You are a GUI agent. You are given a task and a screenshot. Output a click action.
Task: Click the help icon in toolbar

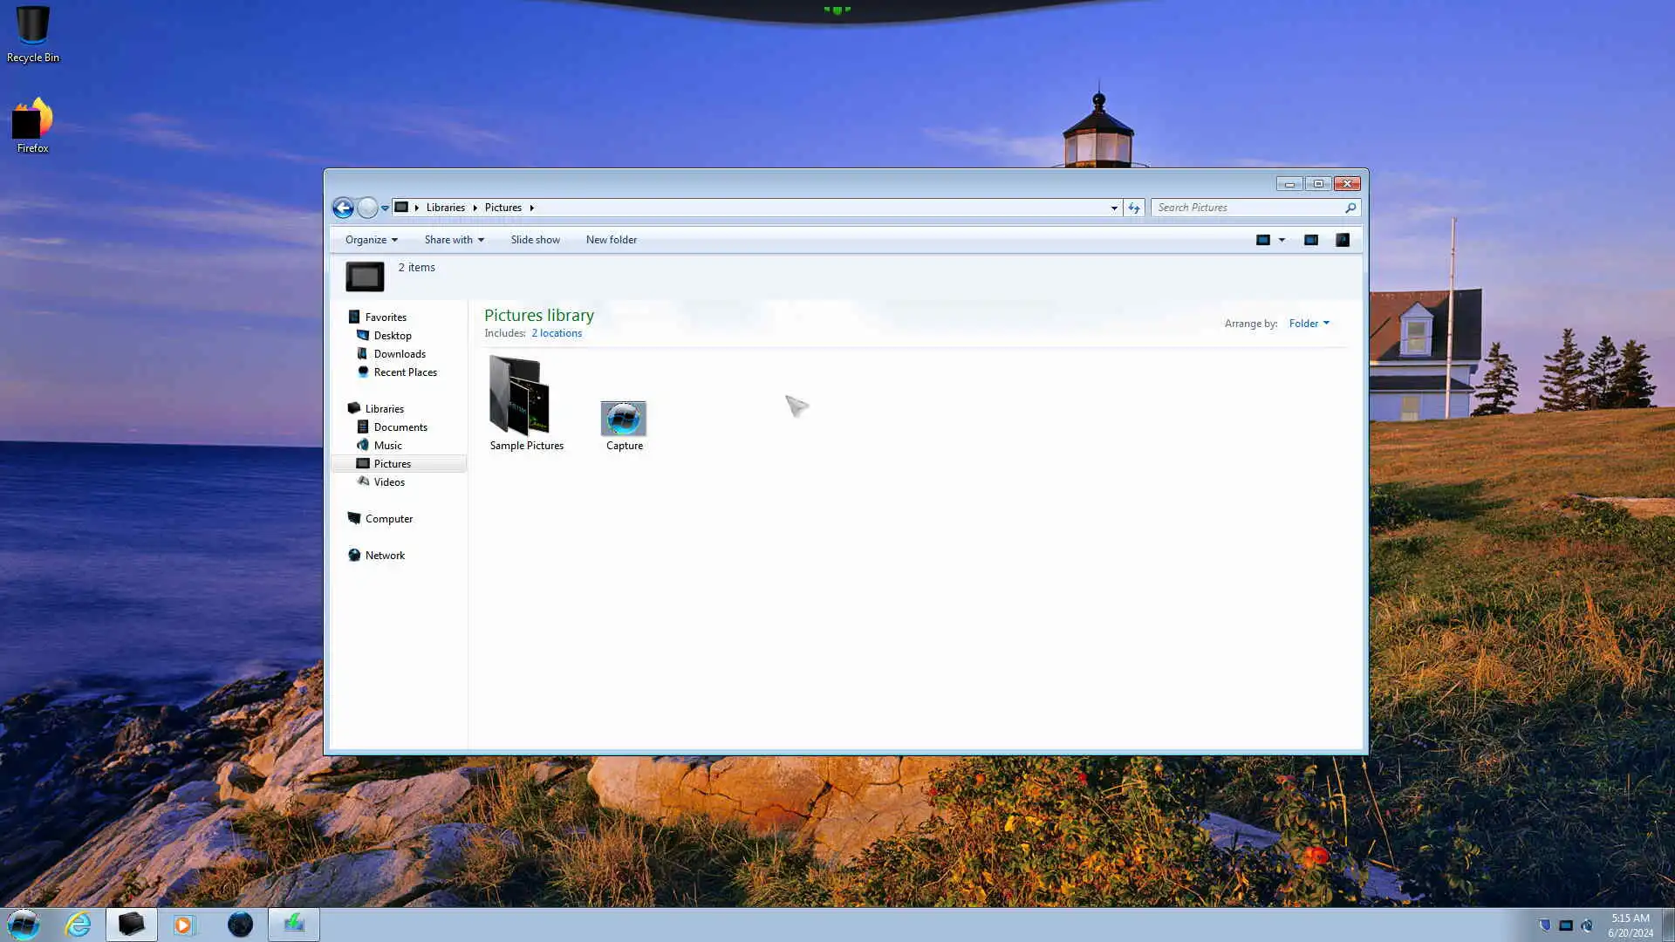coord(1343,240)
